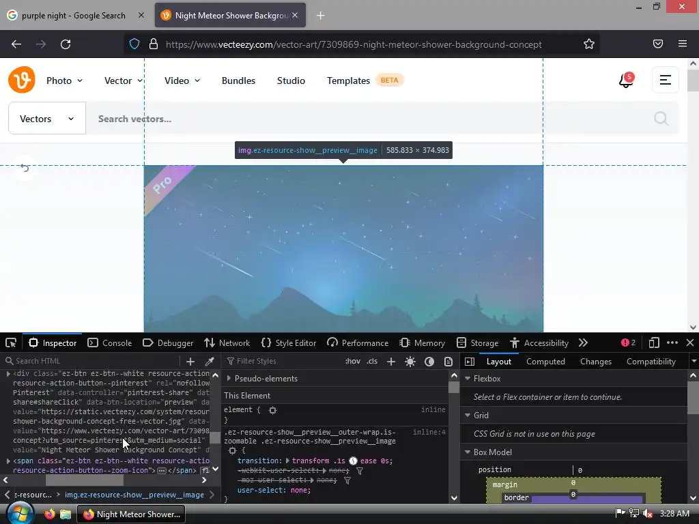Viewport: 699px width, 524px height.
Task: Open the sidebar tabs overflow dropdown
Action: [x=694, y=362]
